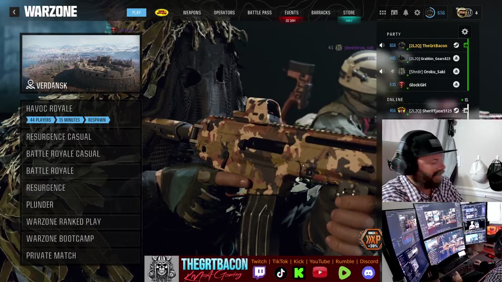Go to the BARRACKS tab
This screenshot has height=282, width=502.
321,13
